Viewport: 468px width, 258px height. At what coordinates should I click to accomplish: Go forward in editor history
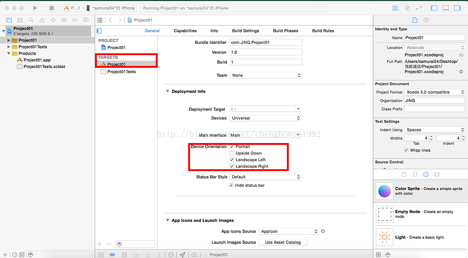(x=120, y=20)
